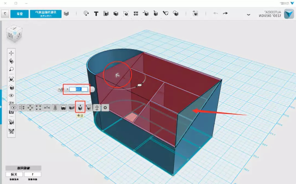296x184 pixels.
Task: Open the context toolbar gear settings
Action: pyautogui.click(x=105, y=108)
